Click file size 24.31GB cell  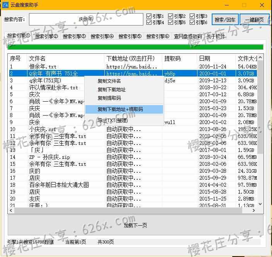[247, 171]
